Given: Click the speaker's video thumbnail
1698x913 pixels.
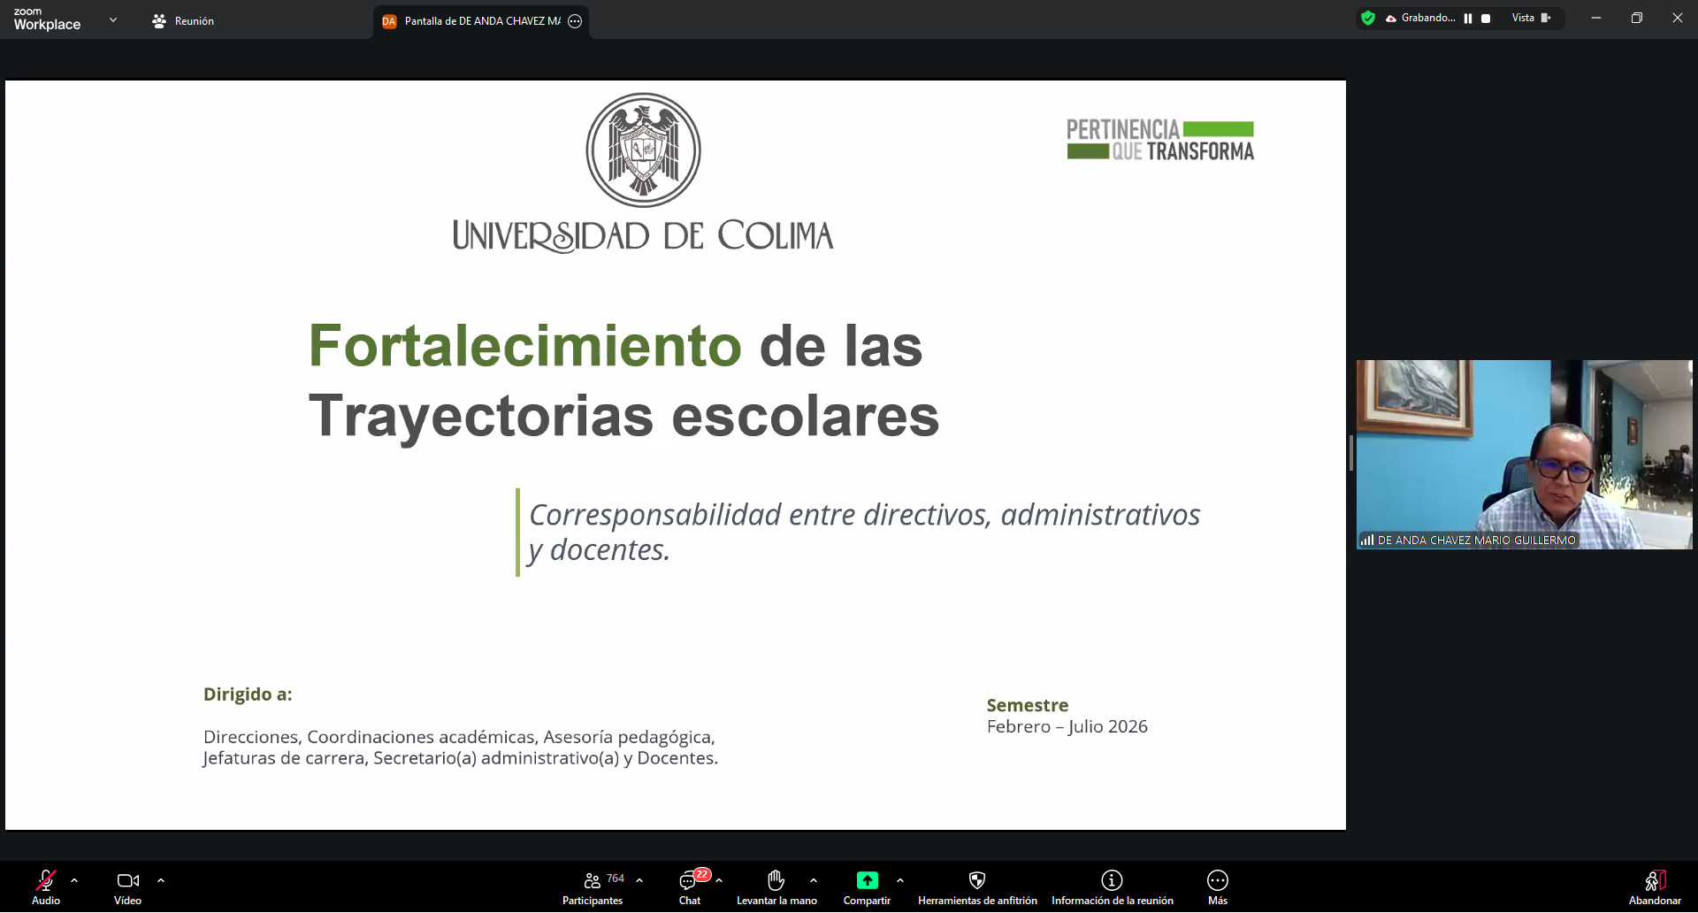Looking at the screenshot, I should (x=1524, y=454).
